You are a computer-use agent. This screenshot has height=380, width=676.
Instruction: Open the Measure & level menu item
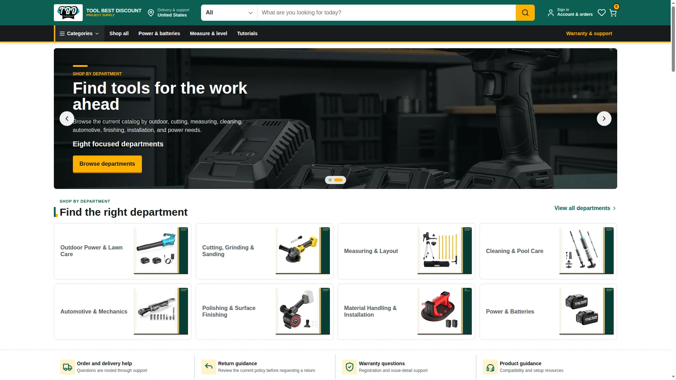coord(208,33)
